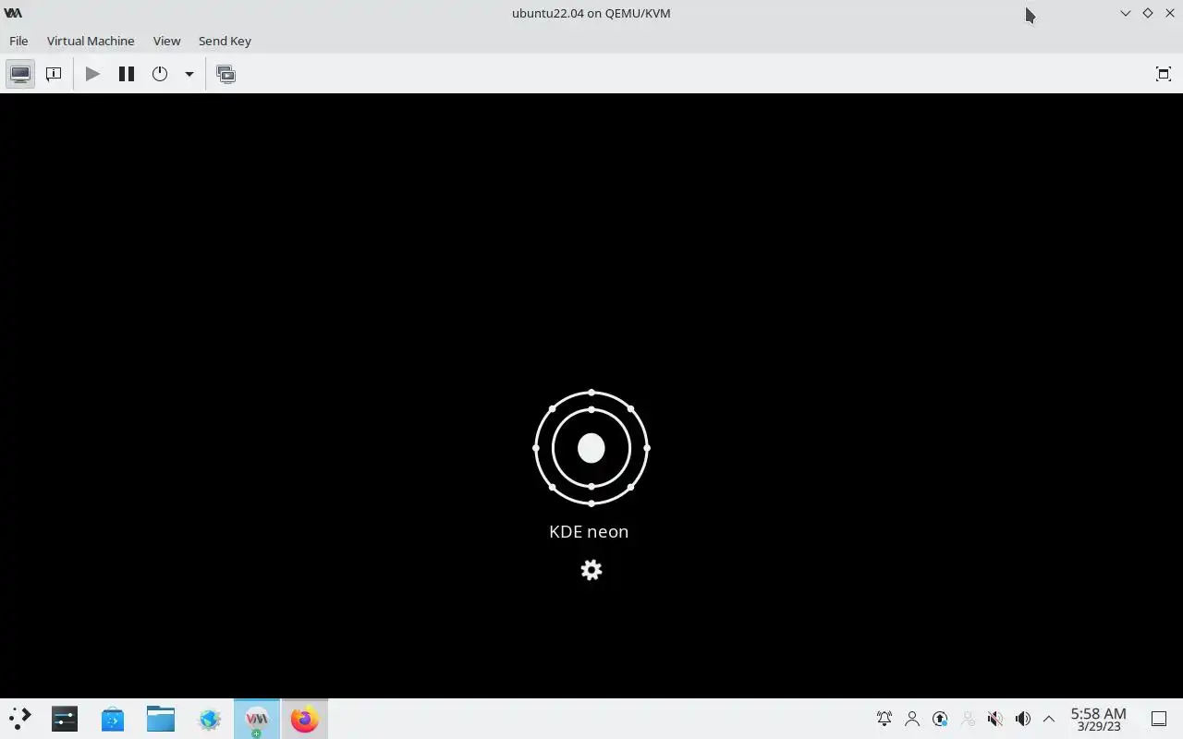This screenshot has width=1183, height=739.
Task: Open the KDE application launcher
Action: coord(19,719)
